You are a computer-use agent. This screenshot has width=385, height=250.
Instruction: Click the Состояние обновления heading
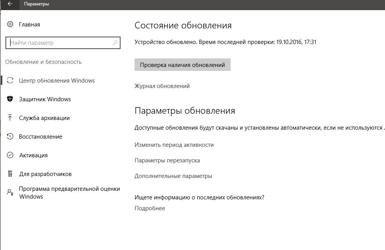183,25
